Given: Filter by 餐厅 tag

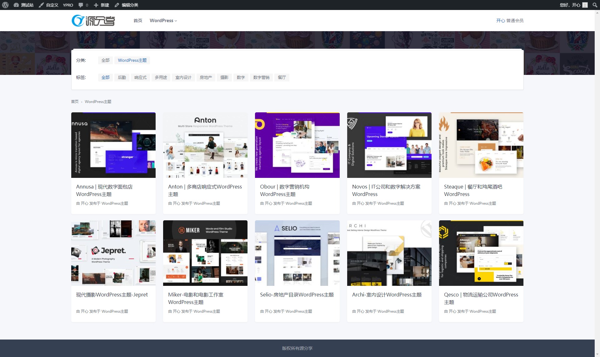Looking at the screenshot, I should (x=282, y=77).
